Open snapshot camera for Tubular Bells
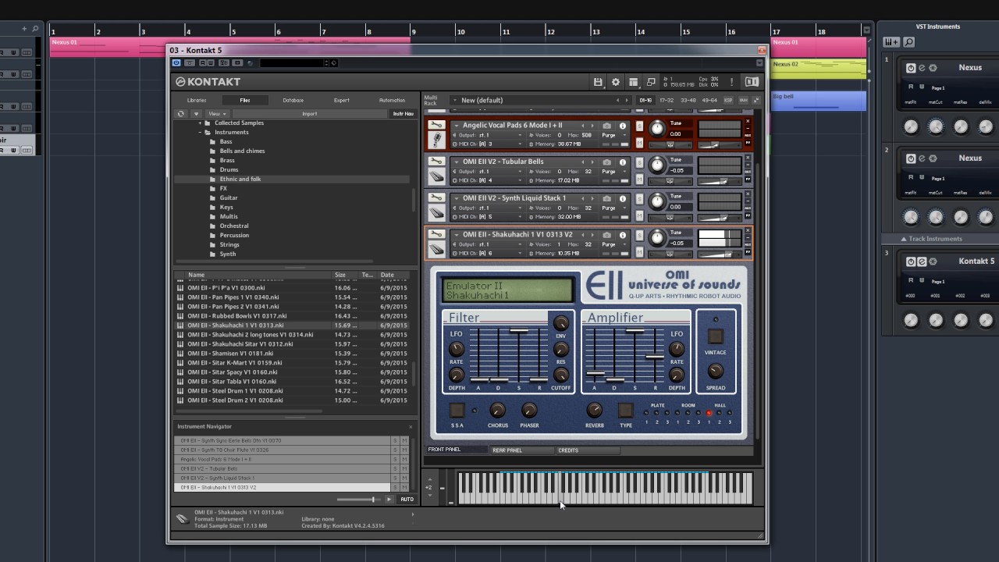 click(607, 162)
